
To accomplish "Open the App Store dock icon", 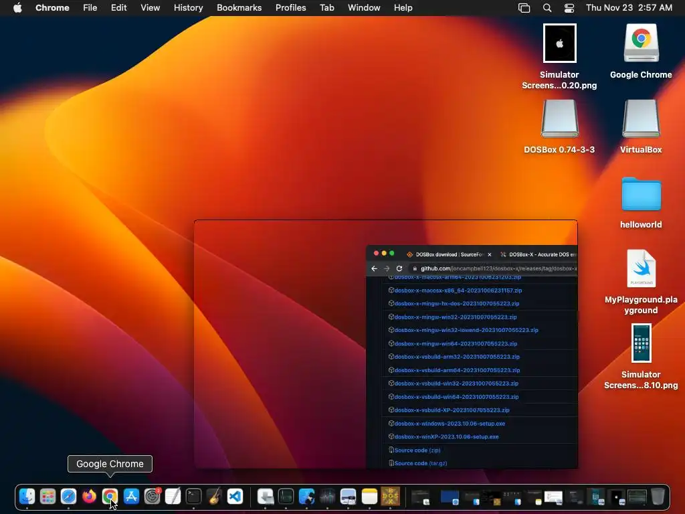I will (x=131, y=497).
